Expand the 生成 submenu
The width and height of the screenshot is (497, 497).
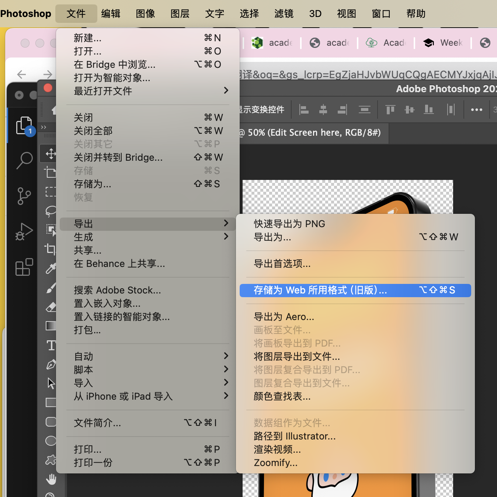pos(147,237)
